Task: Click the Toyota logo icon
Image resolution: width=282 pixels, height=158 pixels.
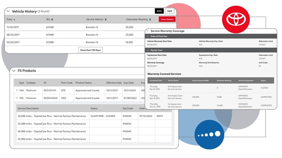Action: point(237,19)
